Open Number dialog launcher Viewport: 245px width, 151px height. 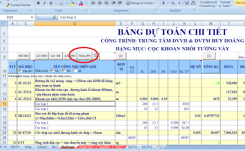coord(194,10)
